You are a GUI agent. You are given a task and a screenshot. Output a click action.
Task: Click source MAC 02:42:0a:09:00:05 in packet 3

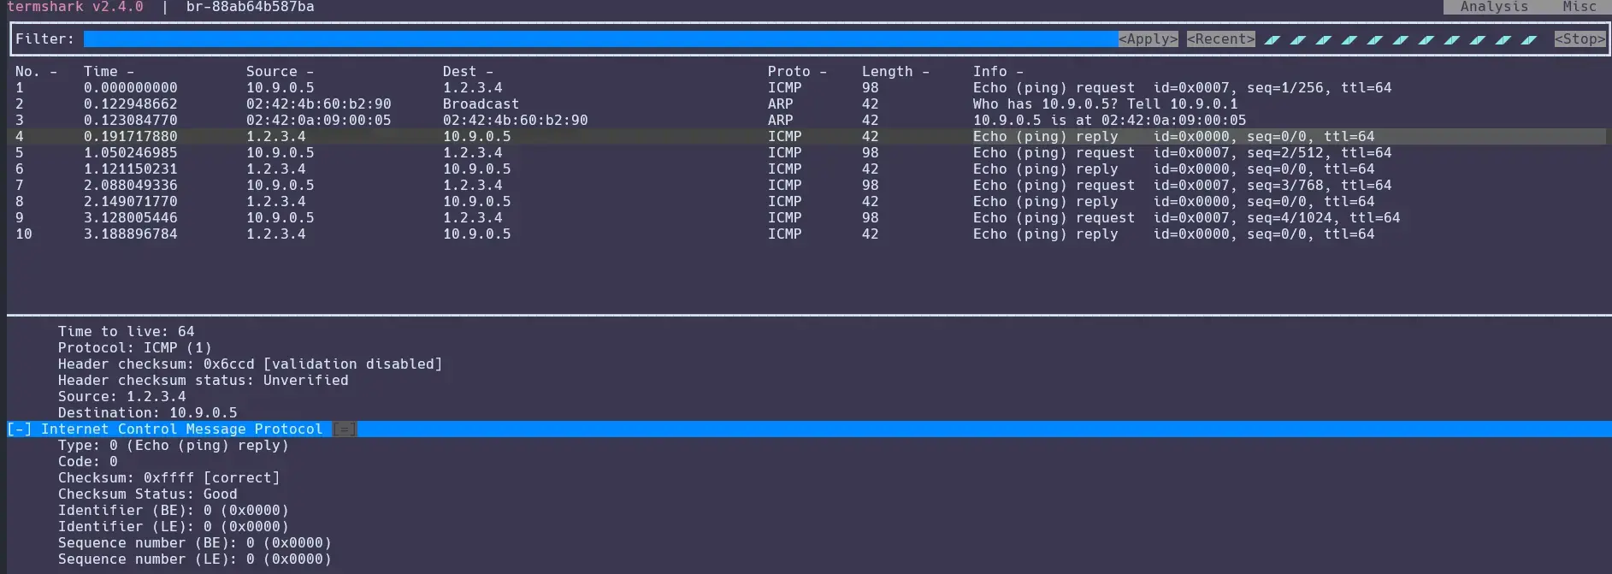pos(318,121)
